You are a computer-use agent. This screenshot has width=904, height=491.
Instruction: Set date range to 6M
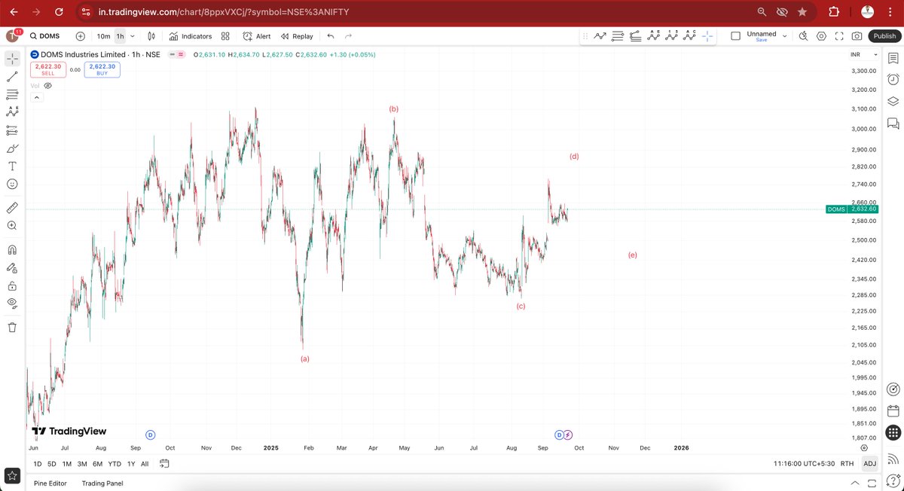point(98,464)
